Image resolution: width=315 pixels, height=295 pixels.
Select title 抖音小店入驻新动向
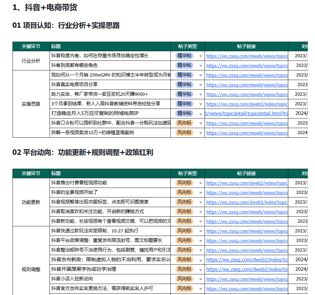point(72,279)
